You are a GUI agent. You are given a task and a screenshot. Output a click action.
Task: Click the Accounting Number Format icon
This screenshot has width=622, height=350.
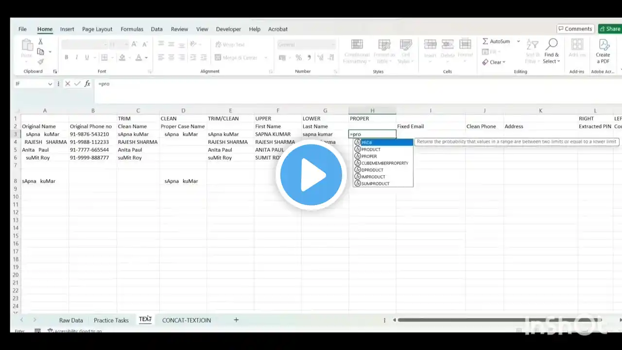[x=282, y=57]
